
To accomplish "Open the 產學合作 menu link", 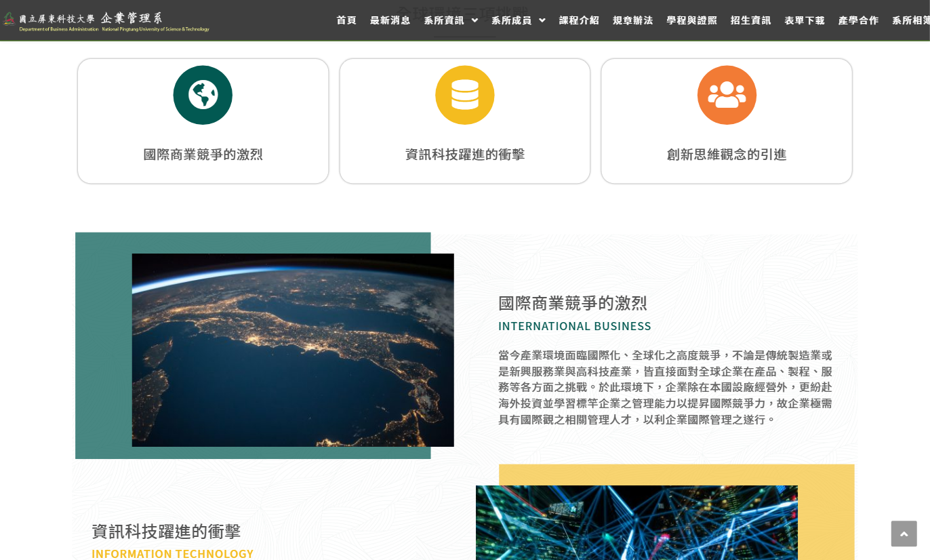I will [858, 20].
